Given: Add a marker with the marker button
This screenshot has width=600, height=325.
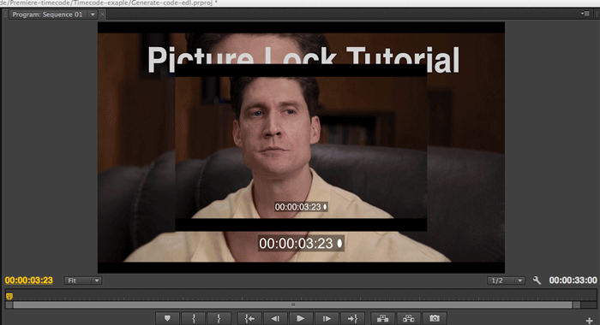Looking at the screenshot, I should 167,318.
